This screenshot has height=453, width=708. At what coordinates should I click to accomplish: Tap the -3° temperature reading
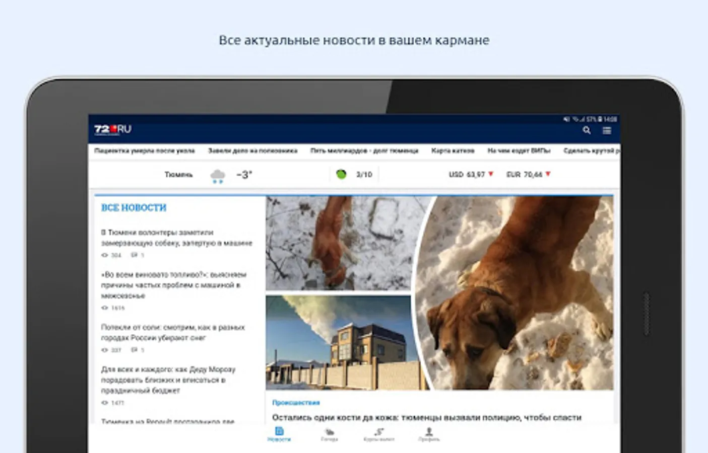(244, 175)
